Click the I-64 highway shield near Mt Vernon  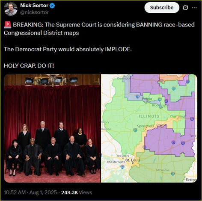pyautogui.click(x=173, y=173)
